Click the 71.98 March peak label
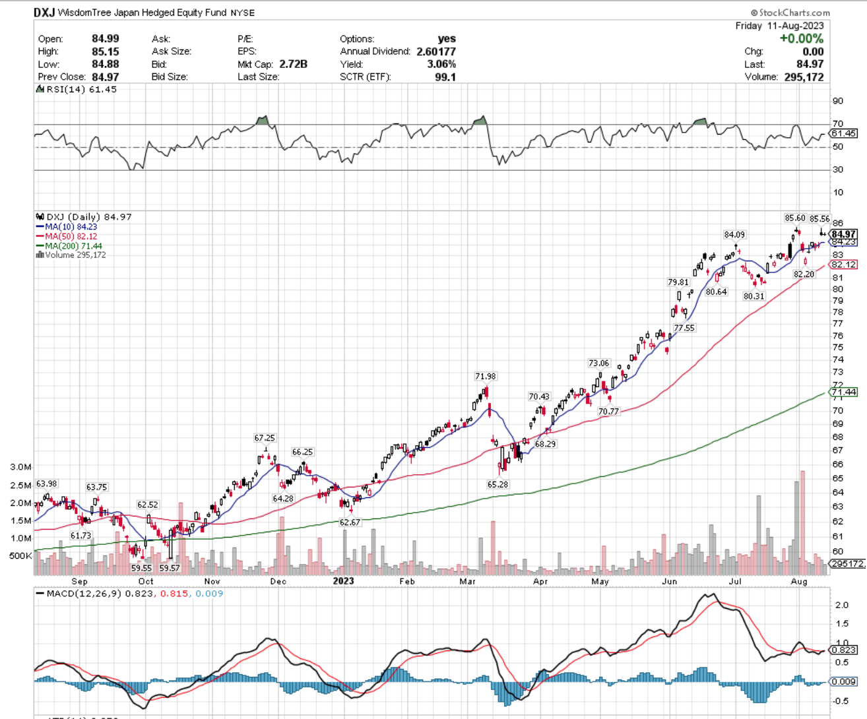Viewport: 867px width, 719px height. click(486, 377)
